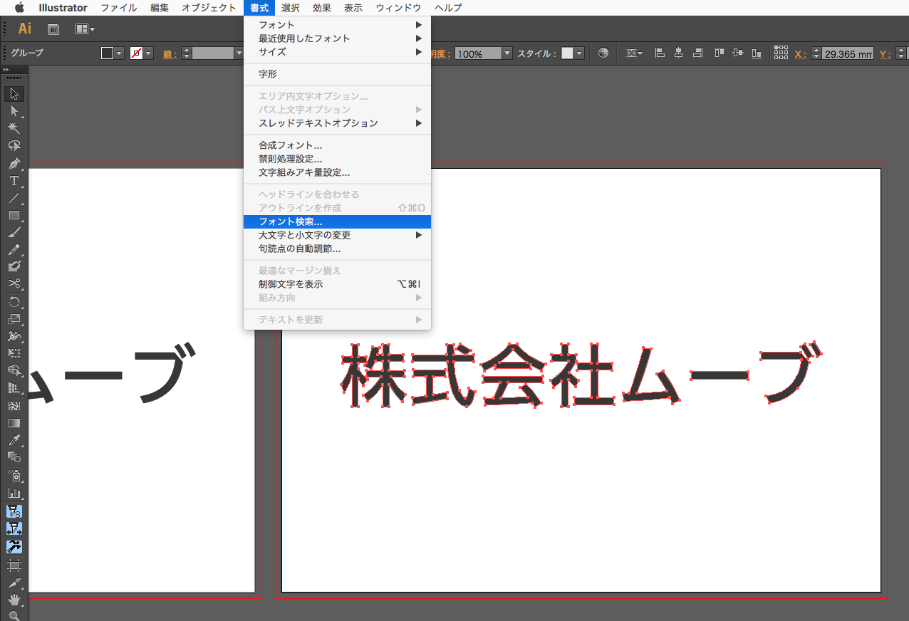
Task: Adjust the X coordinate stepper arrows
Action: point(816,53)
